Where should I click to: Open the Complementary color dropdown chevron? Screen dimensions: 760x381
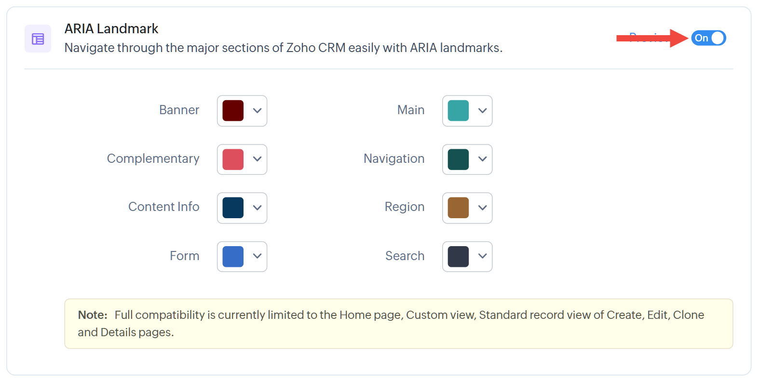tap(257, 159)
